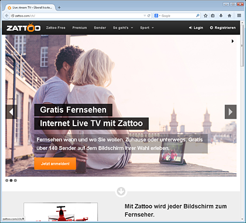Viewport: 246px width, 223px height.
Task: Select the first carousel dot indicator
Action: tap(7, 180)
